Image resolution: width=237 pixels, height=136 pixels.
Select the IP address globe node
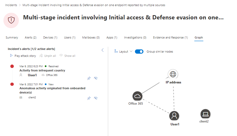[173, 74]
